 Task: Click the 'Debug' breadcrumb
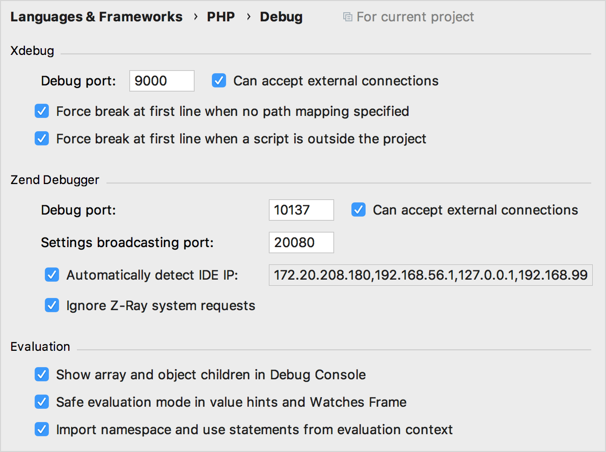click(281, 17)
